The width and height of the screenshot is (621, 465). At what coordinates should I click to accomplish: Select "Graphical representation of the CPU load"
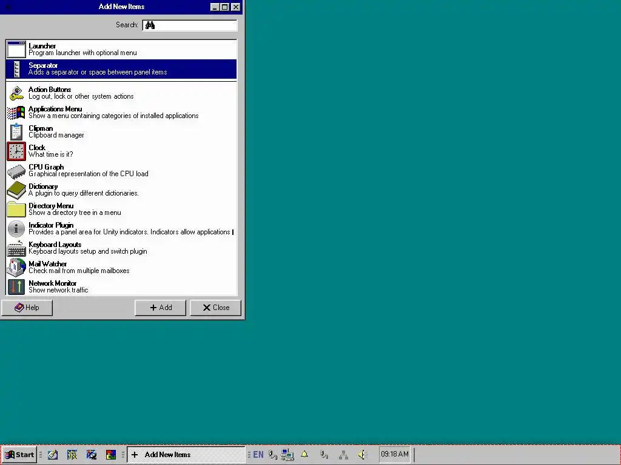[x=89, y=174]
